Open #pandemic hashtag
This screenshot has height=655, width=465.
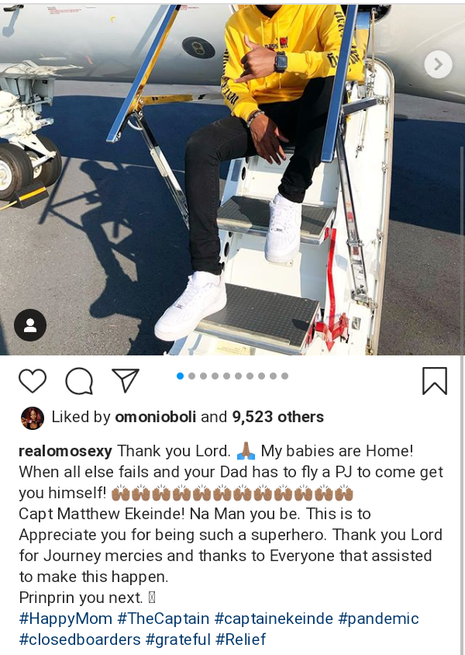click(x=378, y=619)
